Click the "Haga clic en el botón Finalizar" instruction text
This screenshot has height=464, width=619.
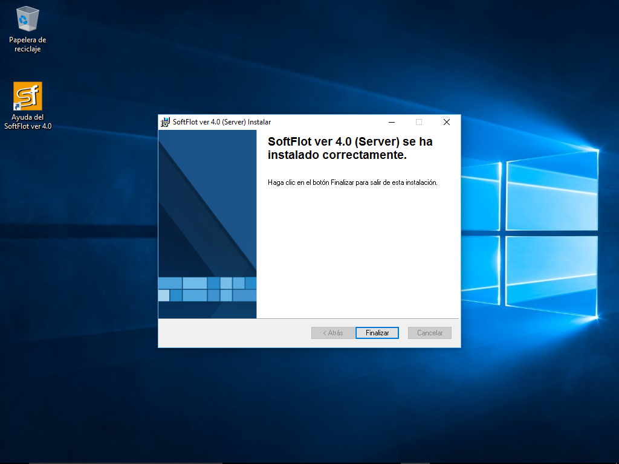click(x=352, y=182)
